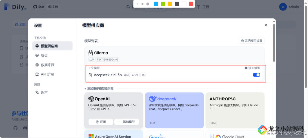
Task: Click the GitHub Star button
Action: click(x=39, y=7)
